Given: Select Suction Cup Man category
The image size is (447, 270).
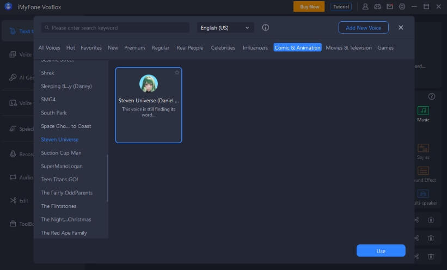Looking at the screenshot, I should [x=61, y=153].
